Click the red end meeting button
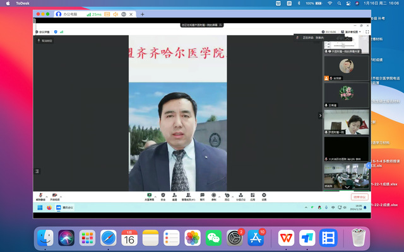Screen dimensions: 404x252 (359, 197)
